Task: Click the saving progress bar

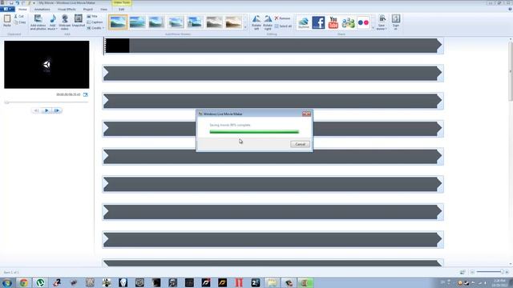Action: [x=254, y=132]
